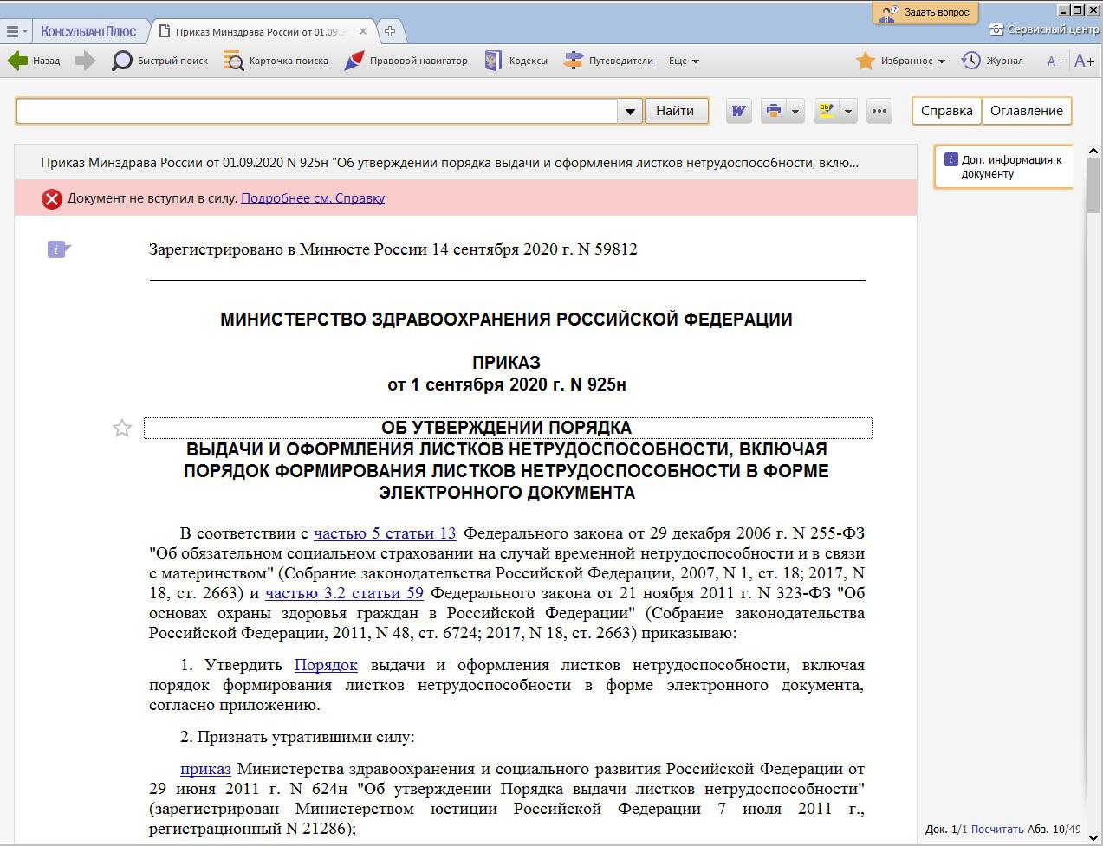This screenshot has width=1103, height=846.
Task: Expand print options dropdown arrow
Action: click(x=795, y=111)
